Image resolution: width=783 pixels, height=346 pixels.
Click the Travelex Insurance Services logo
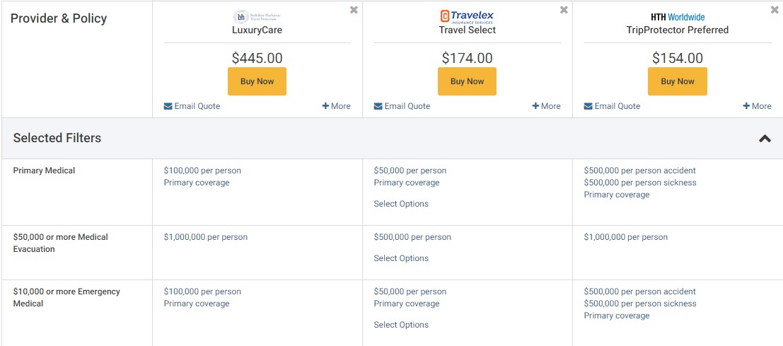(467, 17)
